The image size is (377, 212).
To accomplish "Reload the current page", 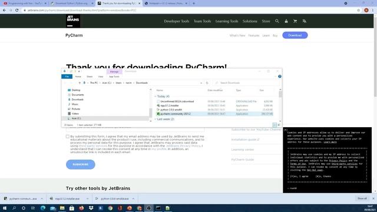I will coord(17,11).
